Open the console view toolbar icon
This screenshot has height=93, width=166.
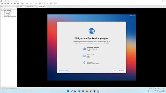pyautogui.click(x=51, y=3)
